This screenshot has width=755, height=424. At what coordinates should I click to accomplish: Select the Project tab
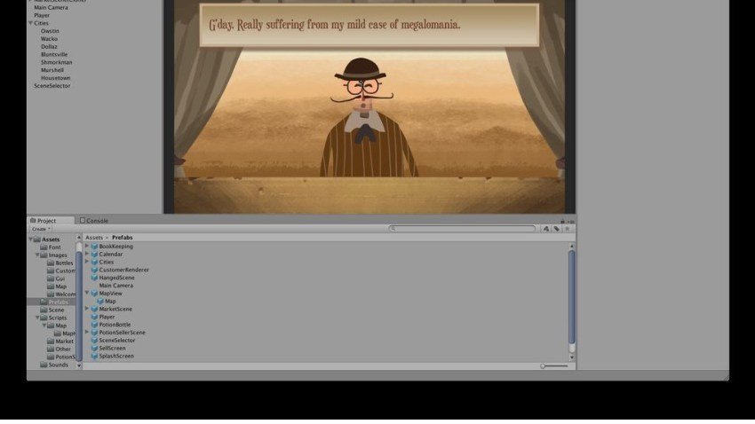tap(44, 221)
